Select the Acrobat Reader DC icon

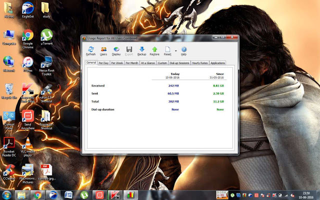click(x=9, y=147)
